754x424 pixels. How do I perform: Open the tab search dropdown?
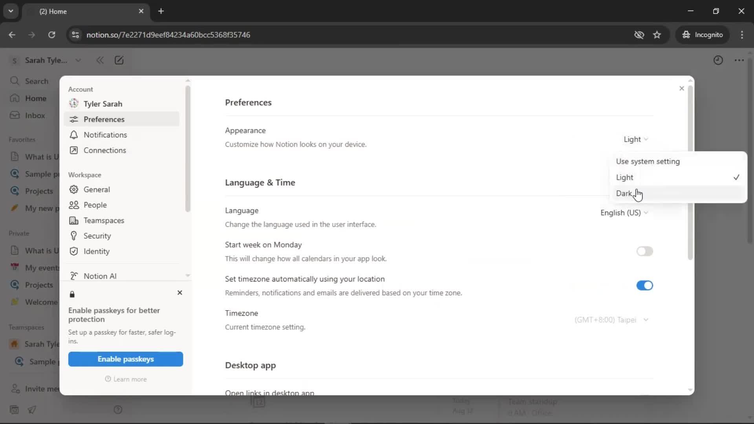tap(11, 11)
